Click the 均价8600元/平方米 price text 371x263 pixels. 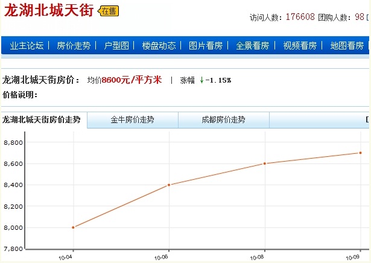(124, 80)
